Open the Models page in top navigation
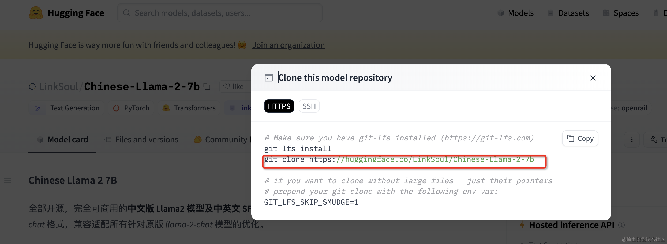The image size is (667, 244). 516,13
